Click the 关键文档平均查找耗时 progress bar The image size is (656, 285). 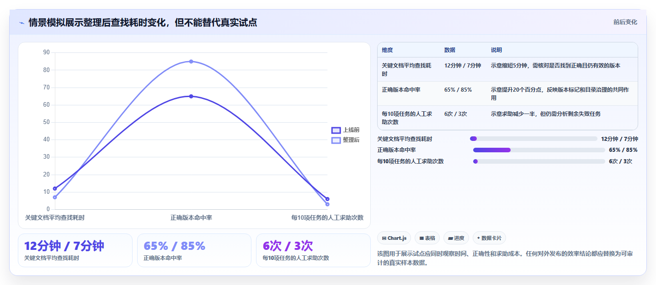pos(533,139)
